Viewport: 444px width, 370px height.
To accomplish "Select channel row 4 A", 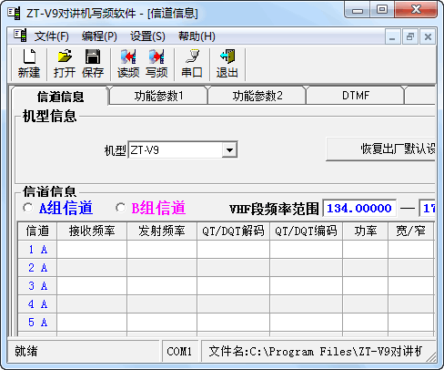I will click(37, 304).
